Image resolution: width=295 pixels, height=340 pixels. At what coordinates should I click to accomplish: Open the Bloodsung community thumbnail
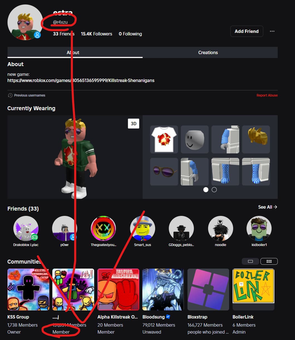163,290
